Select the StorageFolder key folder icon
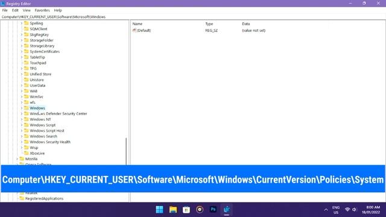Viewport: 386px width, 217px height. 27,40
